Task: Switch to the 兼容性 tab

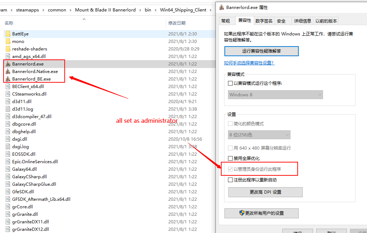Action: 244,20
